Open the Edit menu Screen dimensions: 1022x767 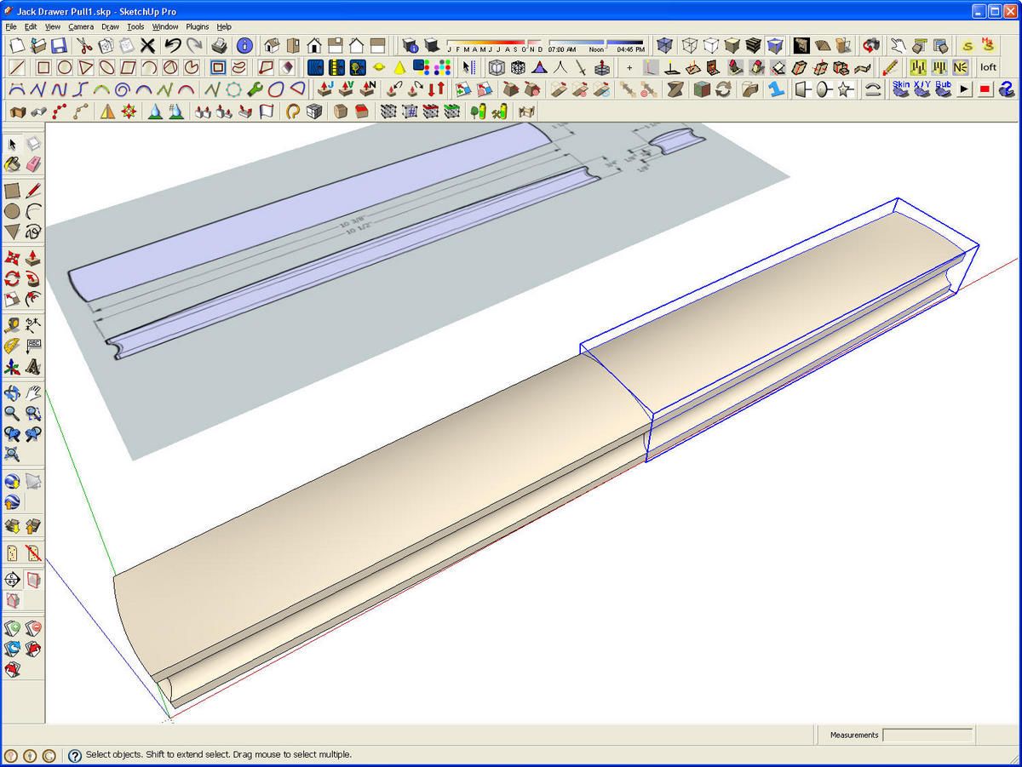click(x=31, y=26)
